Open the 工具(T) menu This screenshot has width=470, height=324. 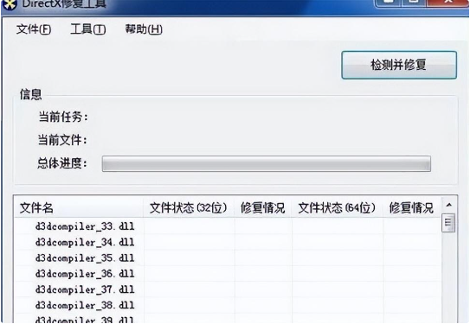[x=87, y=29]
